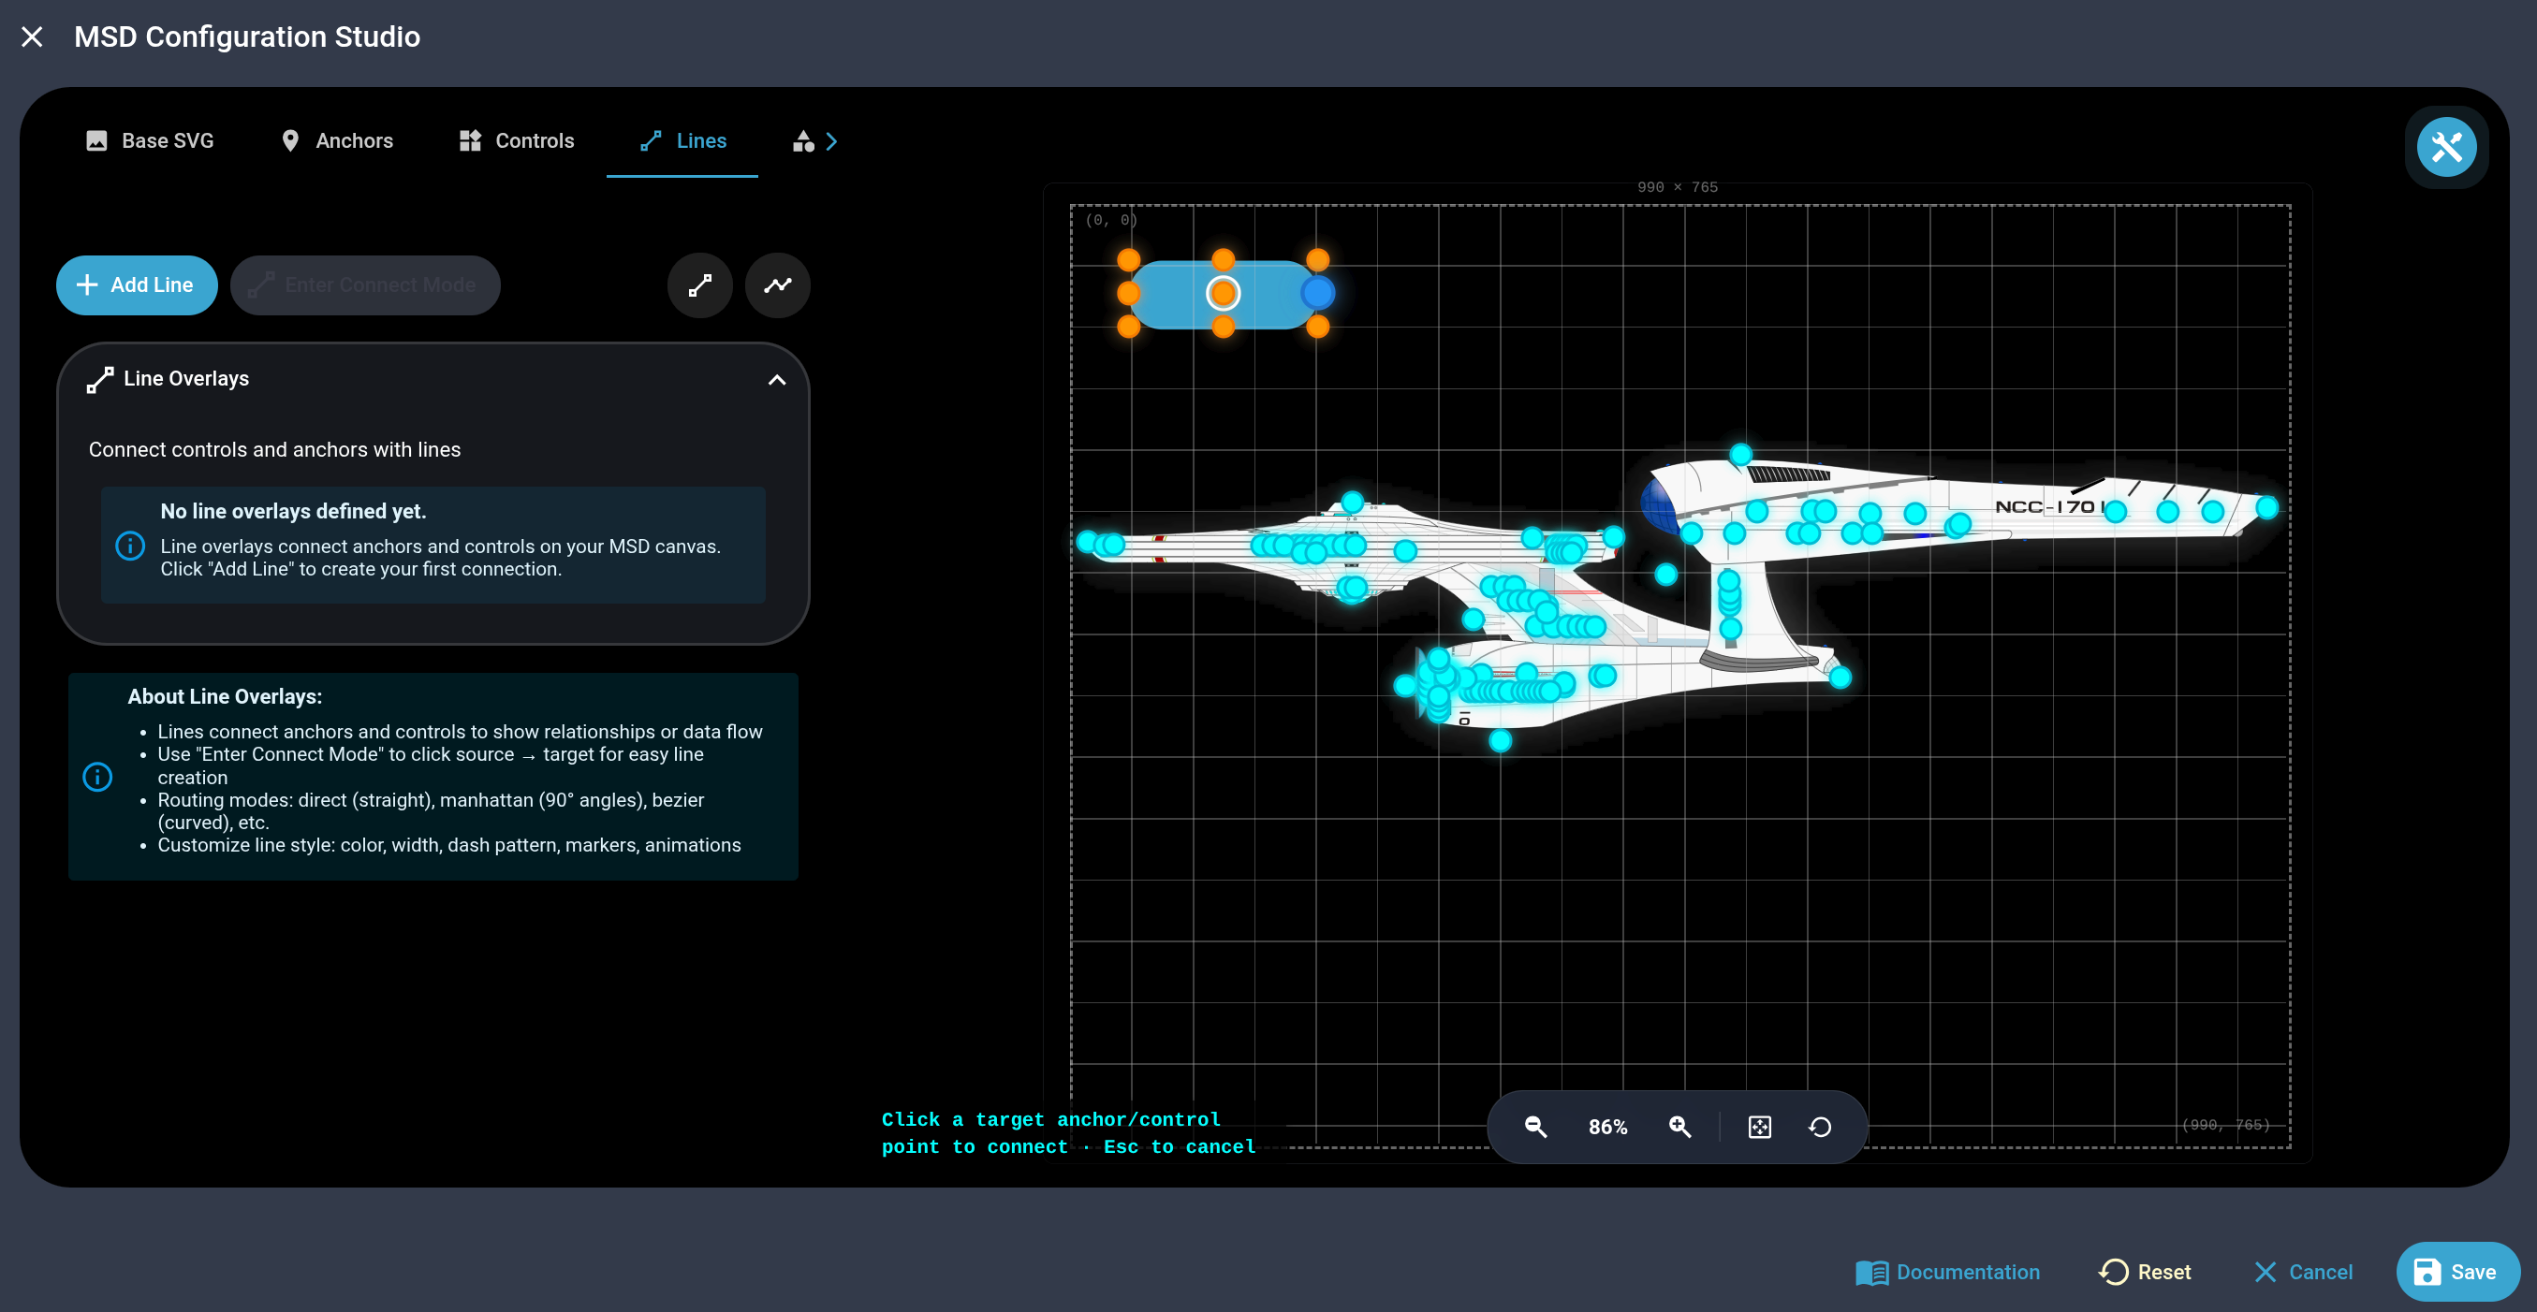This screenshot has height=1312, width=2537.
Task: Zoom in on the canvas
Action: point(1680,1127)
